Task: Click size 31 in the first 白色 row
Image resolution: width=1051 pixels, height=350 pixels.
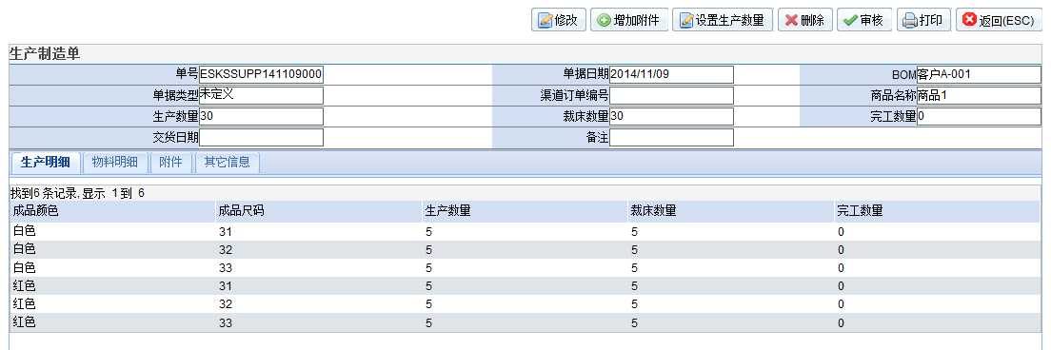Action: [x=226, y=232]
